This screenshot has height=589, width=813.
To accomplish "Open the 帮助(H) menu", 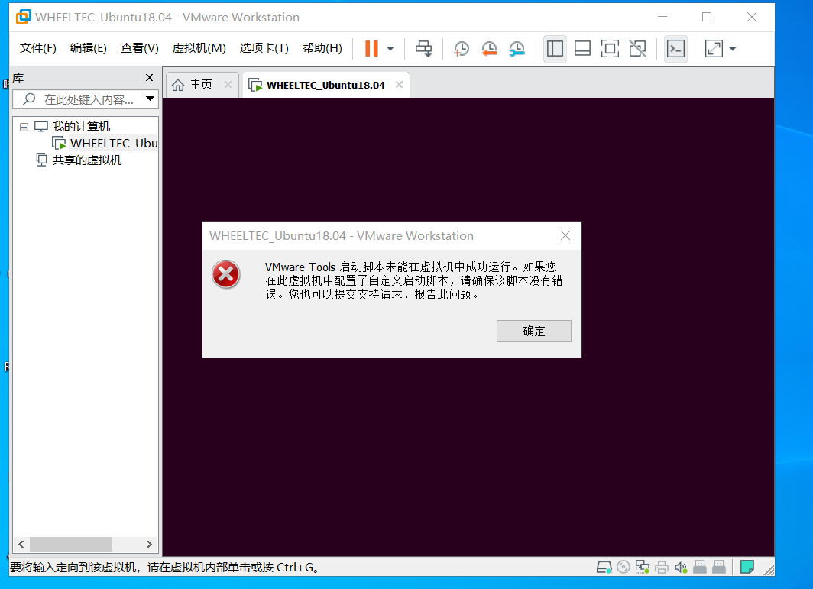I will [322, 48].
